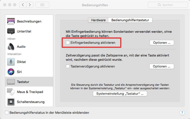Go forward with the right arrow button
Screen dimensions: 190x119
coord(30,5)
